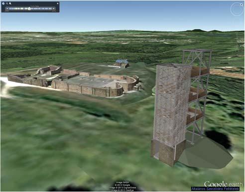Screen dimensions: 245x192
Task: Click the time slider thumb handle
Action: tap(29, 8)
